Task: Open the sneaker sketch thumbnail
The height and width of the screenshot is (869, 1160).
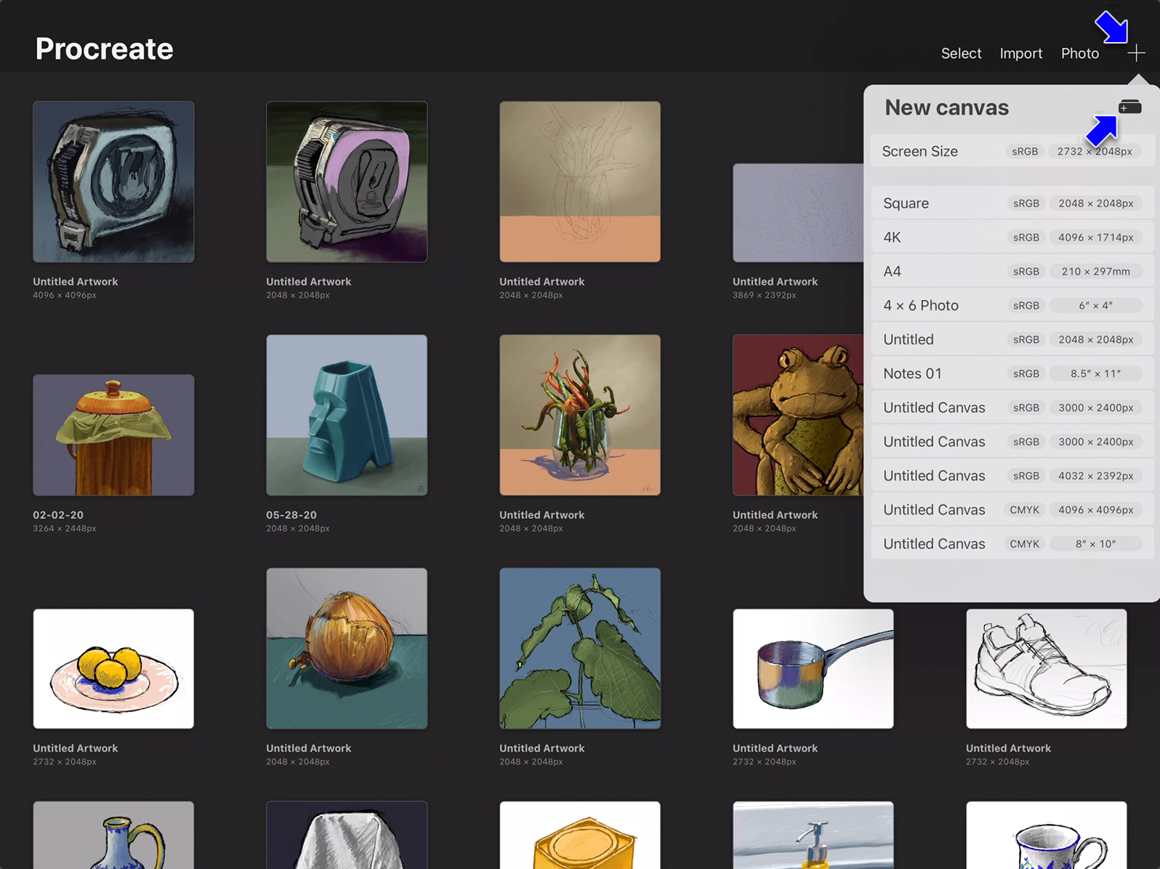Action: click(1047, 668)
